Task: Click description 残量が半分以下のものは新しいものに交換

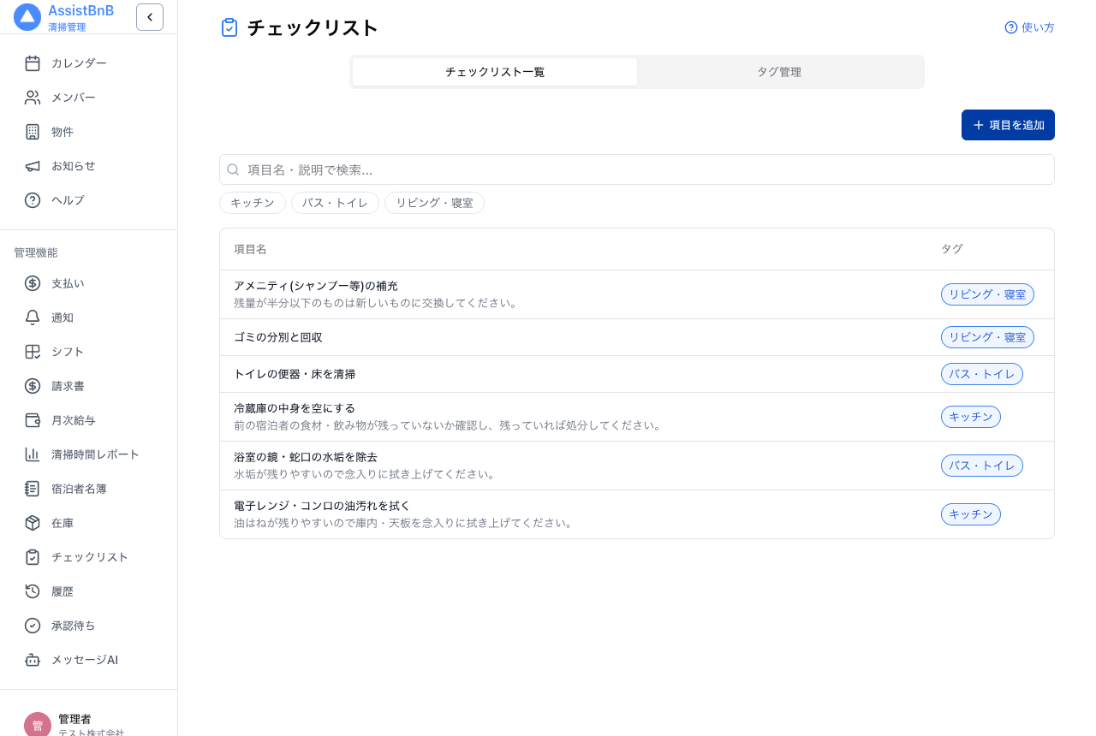Action: (378, 303)
